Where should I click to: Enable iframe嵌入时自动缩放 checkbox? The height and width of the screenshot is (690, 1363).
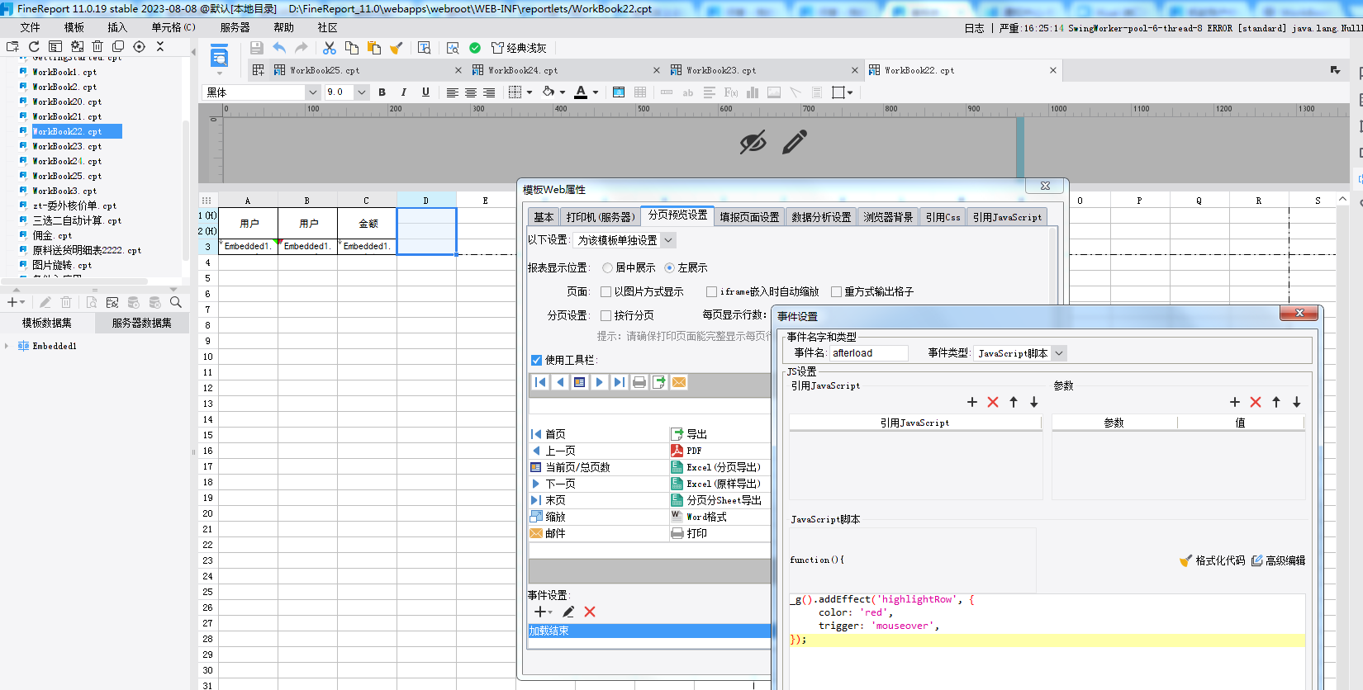point(711,291)
